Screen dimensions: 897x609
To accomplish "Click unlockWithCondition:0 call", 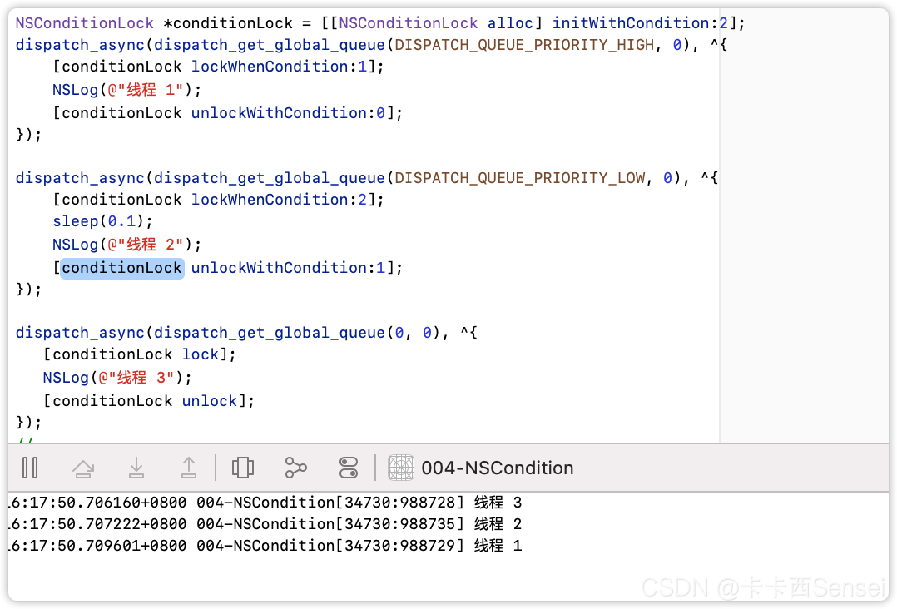I will [288, 112].
